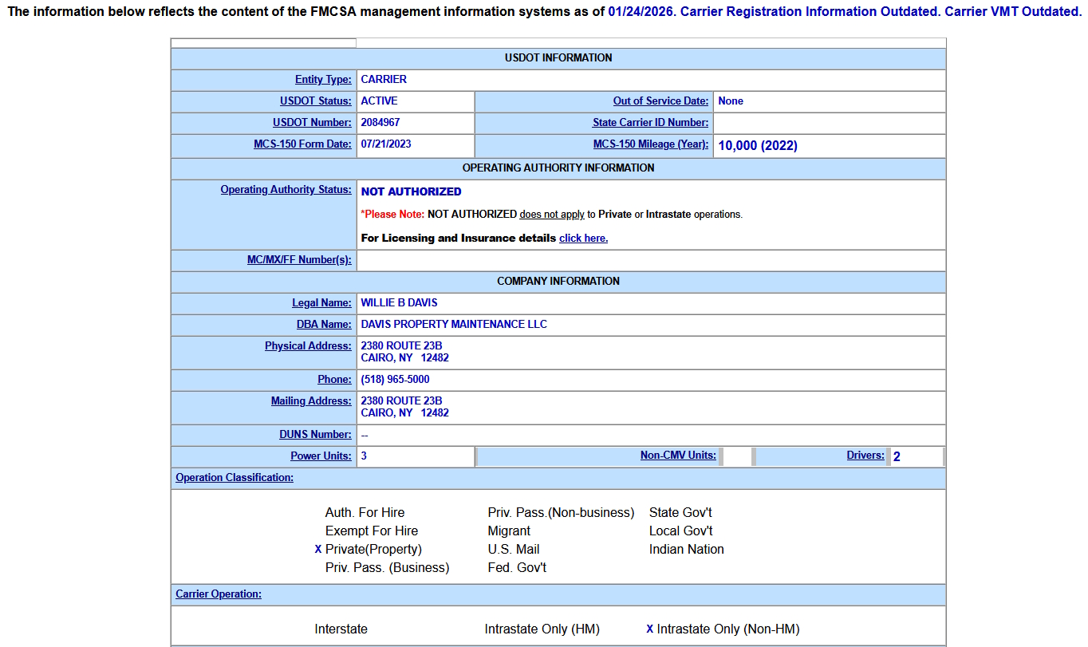Screen dimensions: 1088x647
Task: Open the Operating Authority Status link
Action: 286,190
